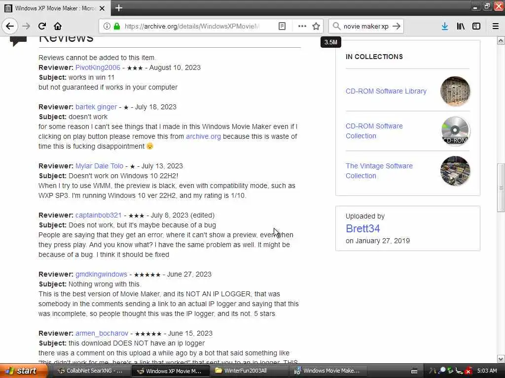Submit search with the go arrow

[x=397, y=26]
